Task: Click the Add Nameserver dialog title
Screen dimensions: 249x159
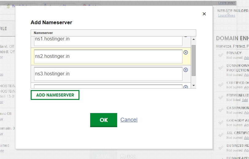Action: point(51,22)
